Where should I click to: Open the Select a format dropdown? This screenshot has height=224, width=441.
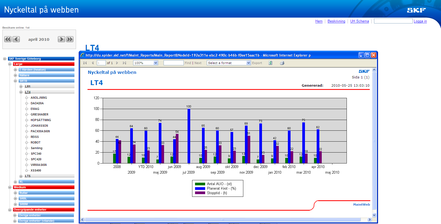click(249, 63)
